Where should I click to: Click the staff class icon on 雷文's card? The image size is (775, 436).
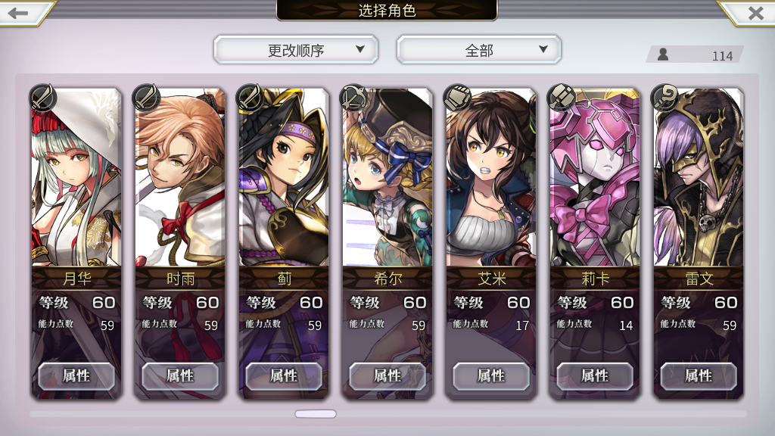665,97
